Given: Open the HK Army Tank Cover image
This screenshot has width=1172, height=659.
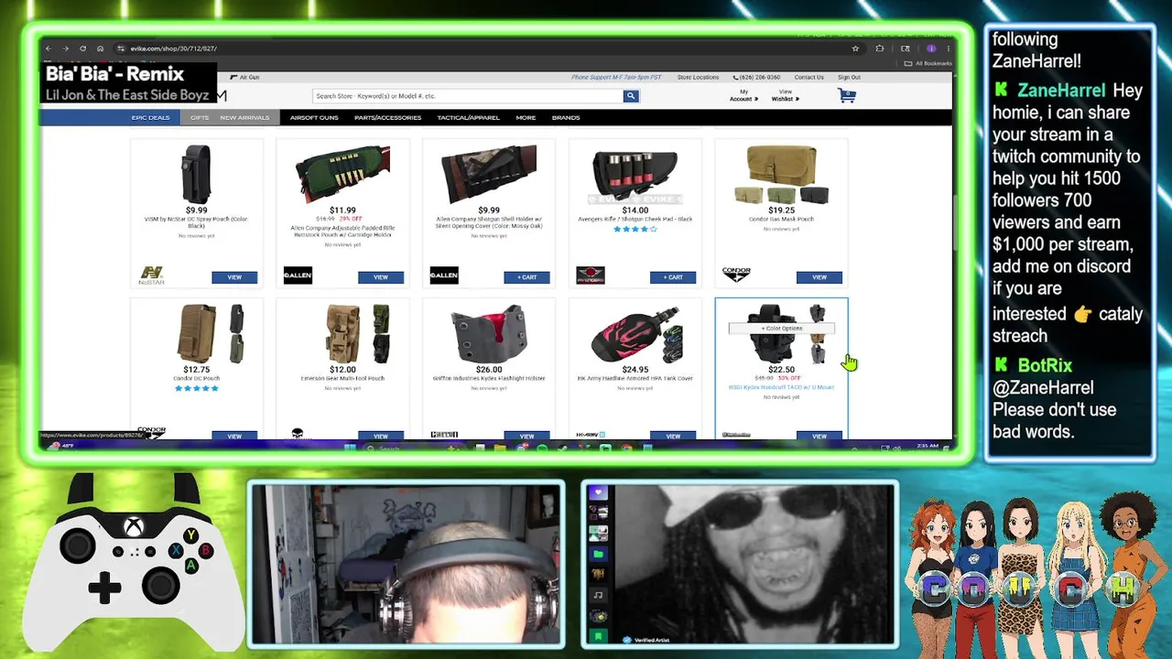Looking at the screenshot, I should tap(635, 335).
